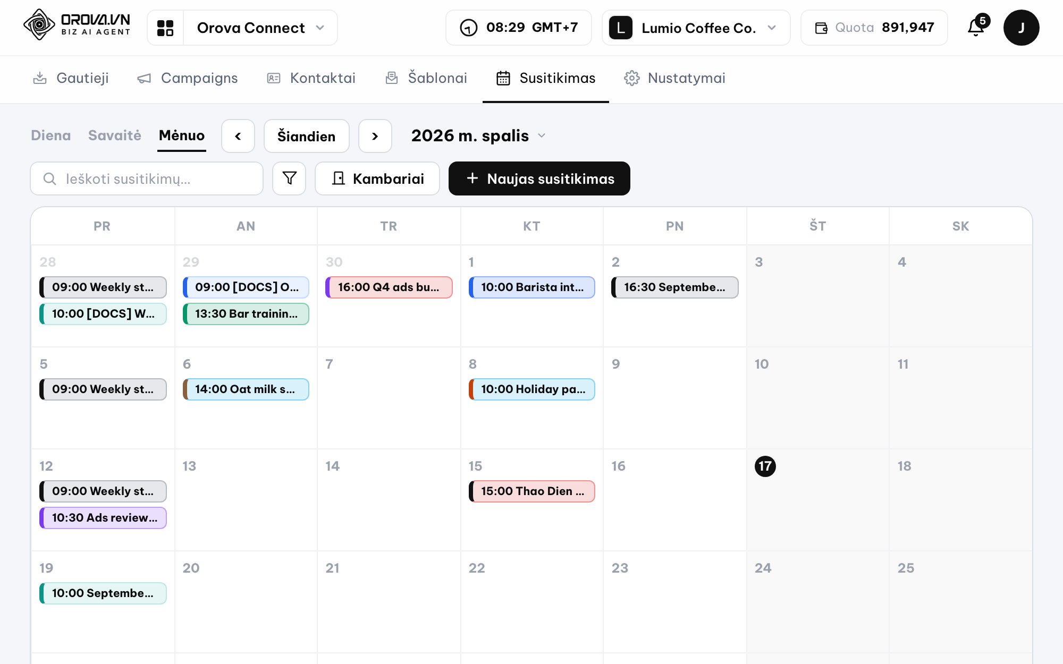
Task: Open 16:30 Septembe... event on 2
Action: pyautogui.click(x=675, y=287)
